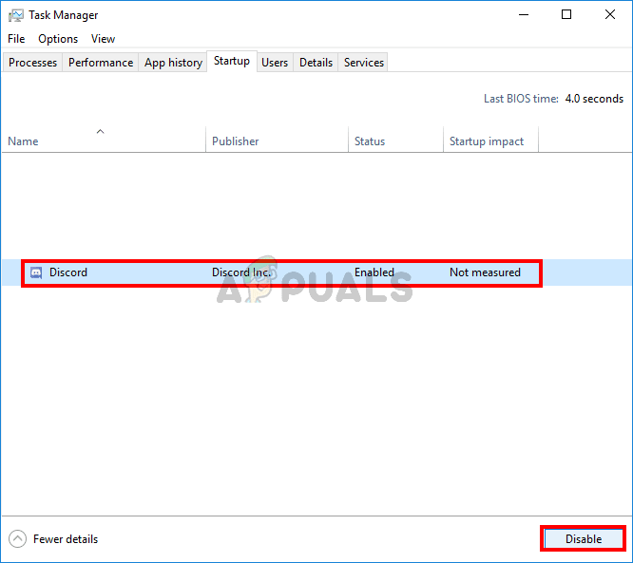The height and width of the screenshot is (563, 633).
Task: Go to the App history tab
Action: coord(173,63)
